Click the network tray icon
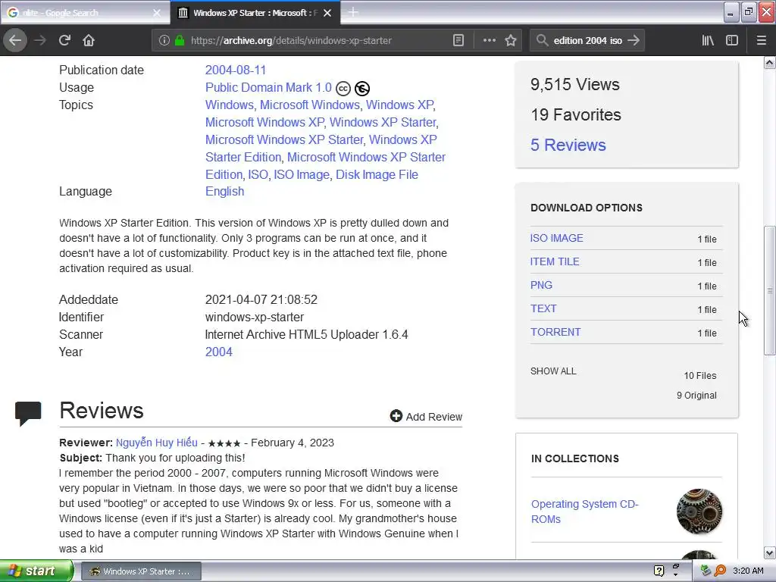Viewport: 776px width, 582px height. [706, 571]
